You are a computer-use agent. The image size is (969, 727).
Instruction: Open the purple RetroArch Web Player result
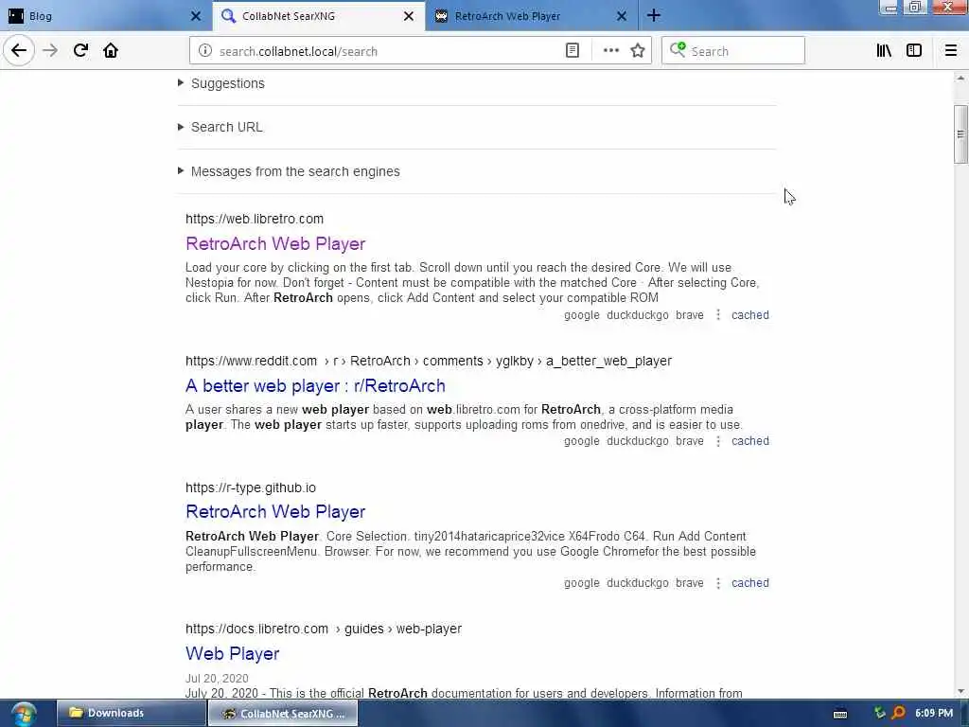[x=275, y=243]
